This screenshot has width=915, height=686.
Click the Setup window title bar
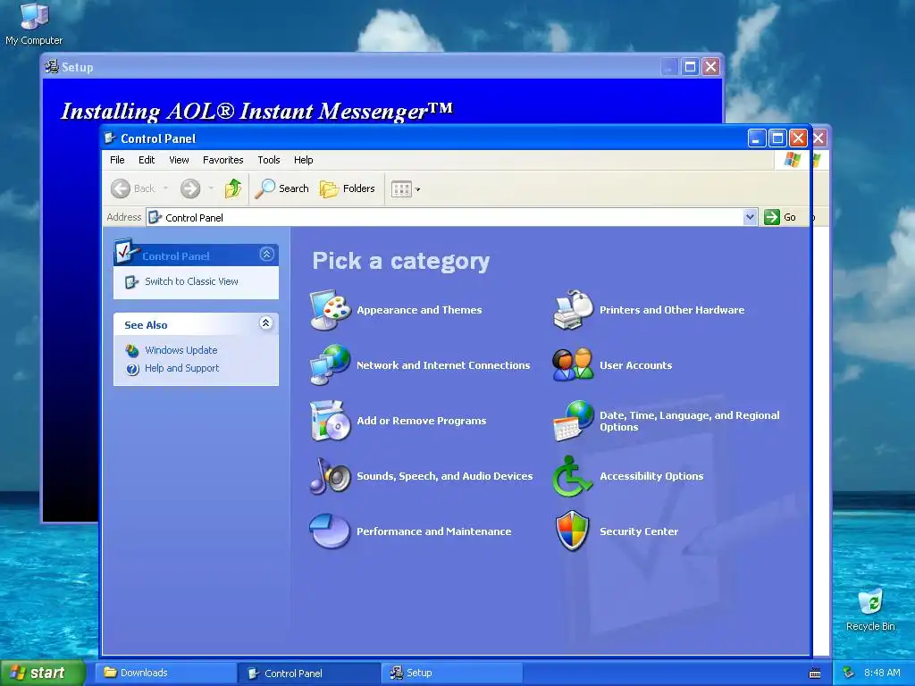(x=382, y=66)
